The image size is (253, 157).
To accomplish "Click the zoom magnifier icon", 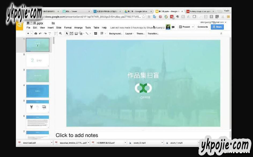I will tap(60, 34).
